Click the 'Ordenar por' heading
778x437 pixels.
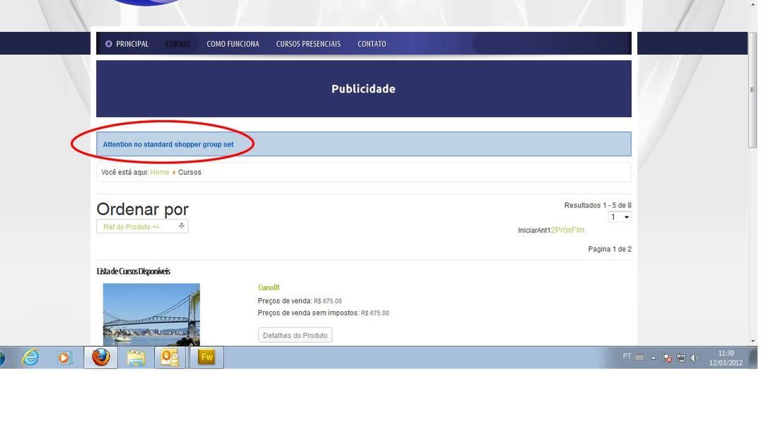(x=142, y=209)
